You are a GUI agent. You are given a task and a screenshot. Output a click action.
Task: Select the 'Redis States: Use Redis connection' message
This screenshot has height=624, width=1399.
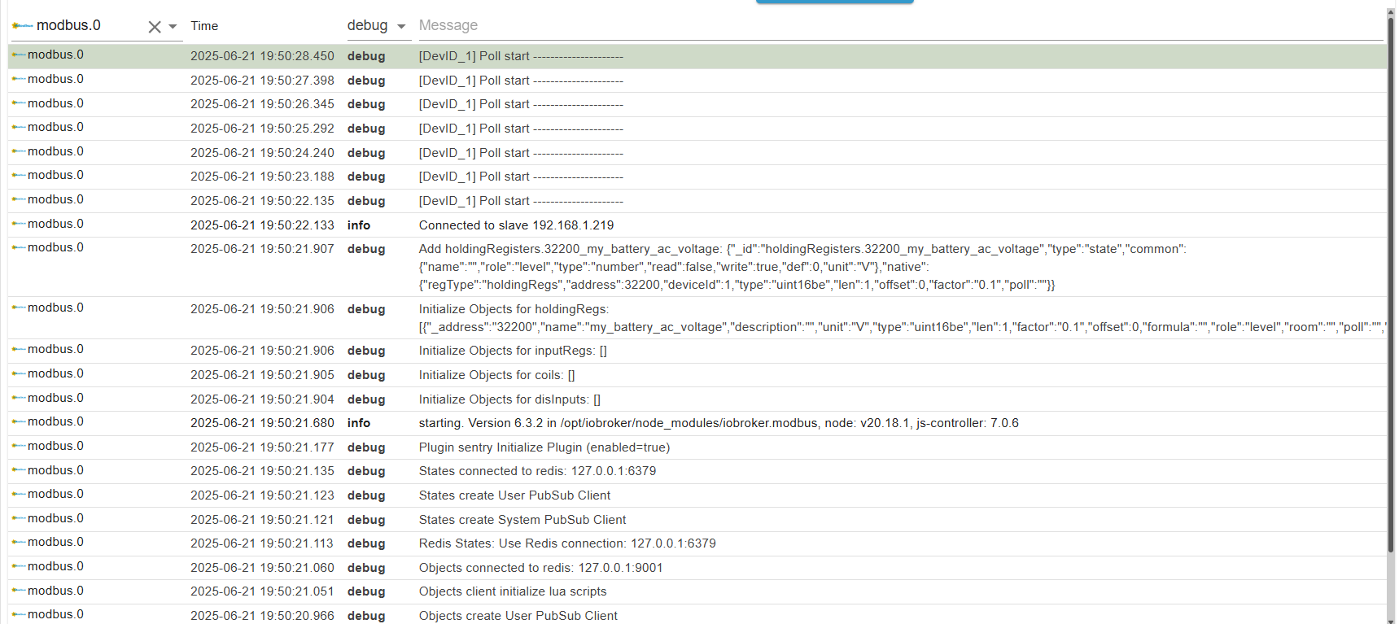tap(567, 543)
